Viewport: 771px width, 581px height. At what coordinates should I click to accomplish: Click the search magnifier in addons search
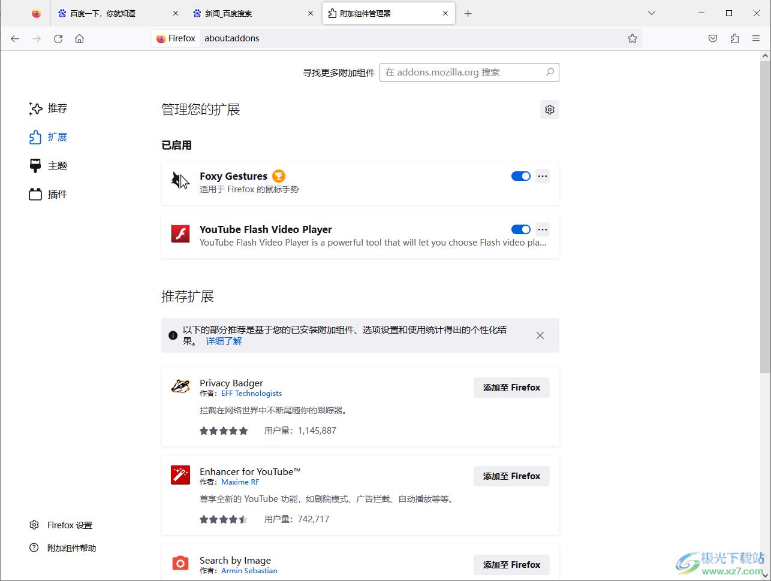click(x=550, y=72)
